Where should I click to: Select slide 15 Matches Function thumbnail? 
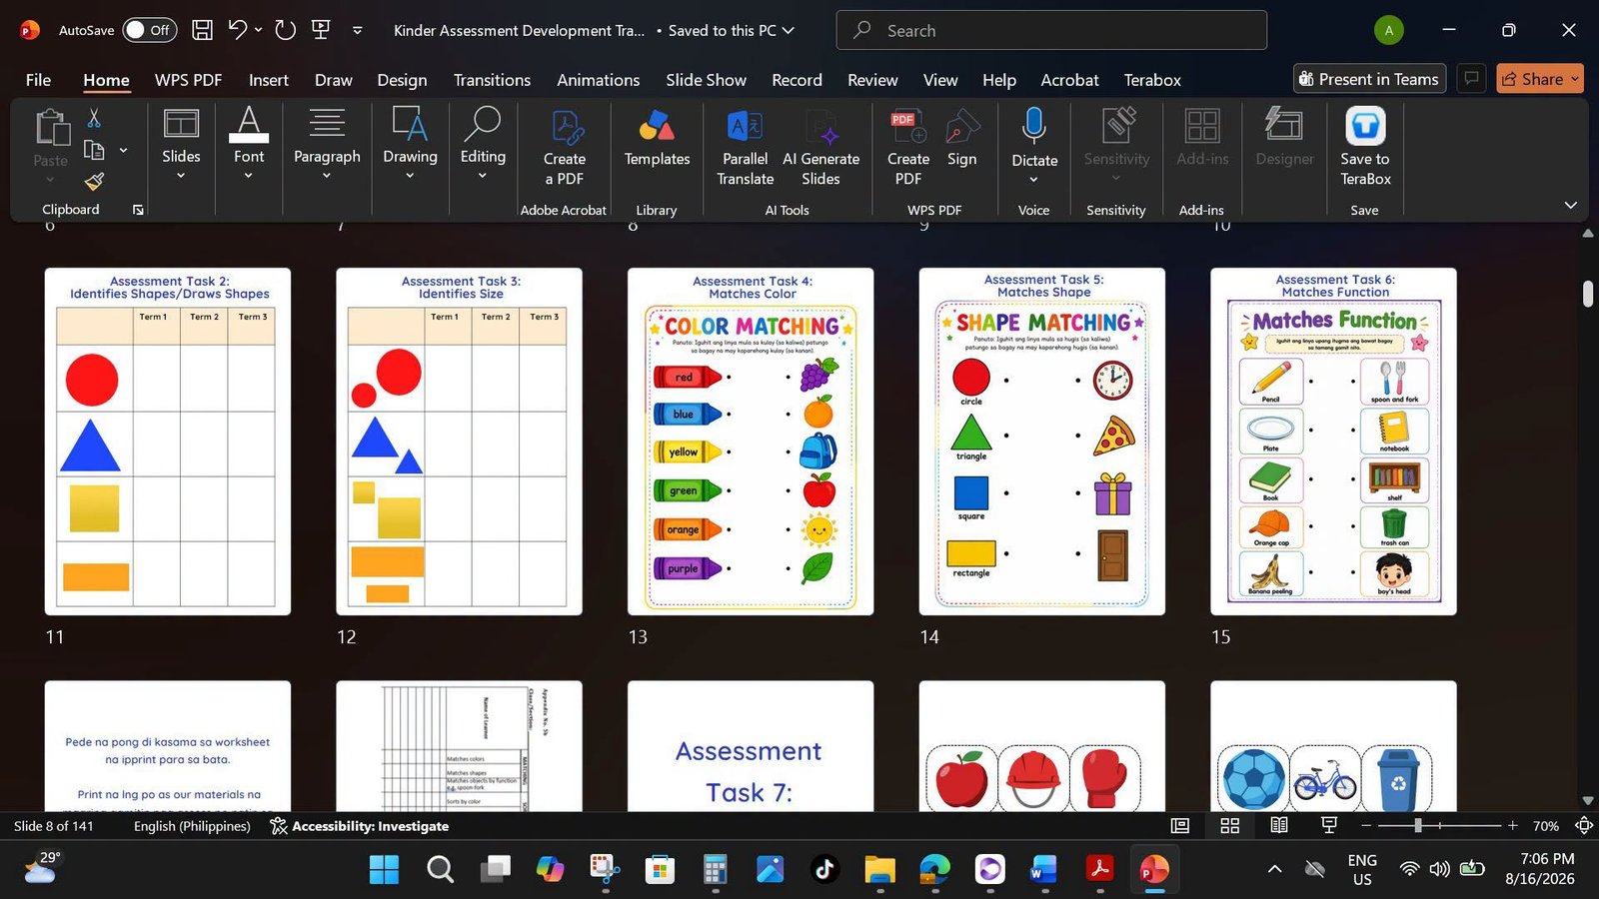coord(1334,442)
